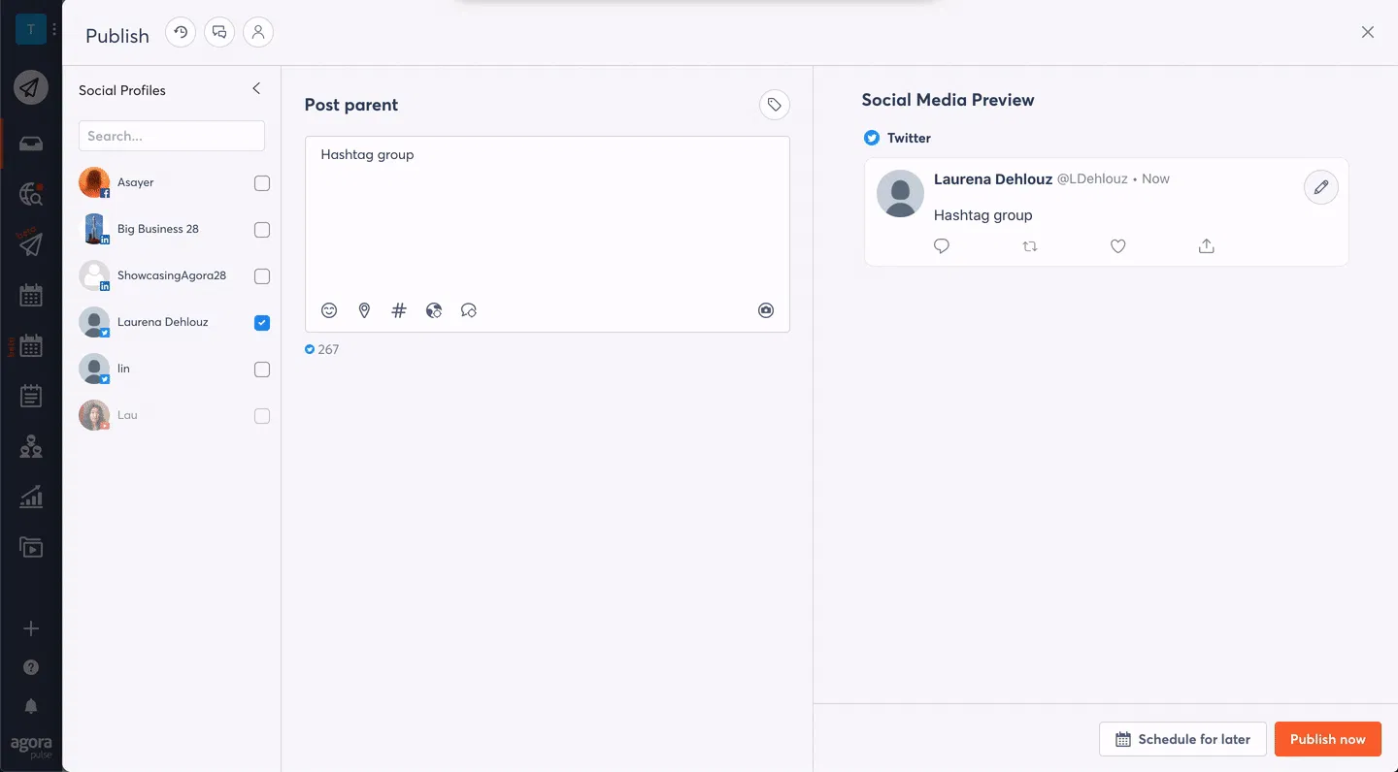Click the profile search field

click(172, 136)
